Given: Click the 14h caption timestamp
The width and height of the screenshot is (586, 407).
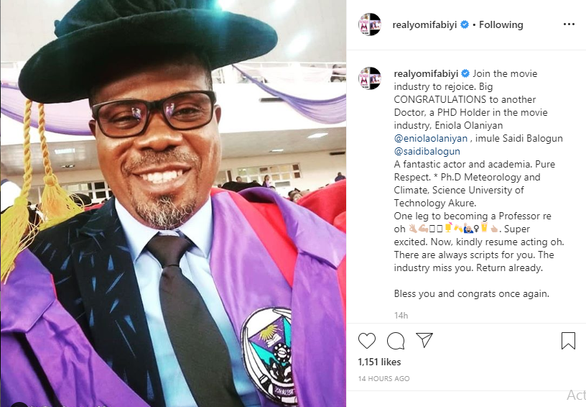Looking at the screenshot, I should click(x=401, y=316).
